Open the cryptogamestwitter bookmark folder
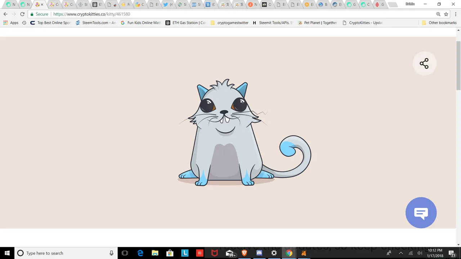 pos(229,23)
